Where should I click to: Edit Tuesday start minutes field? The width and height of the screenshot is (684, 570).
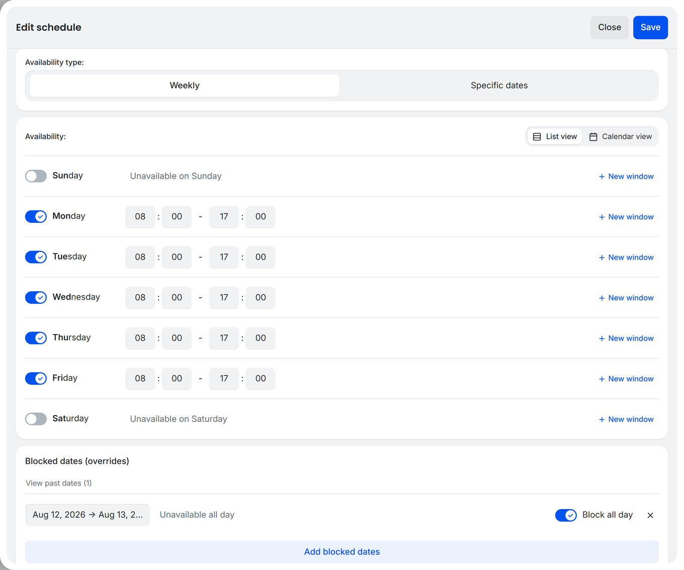[177, 257]
